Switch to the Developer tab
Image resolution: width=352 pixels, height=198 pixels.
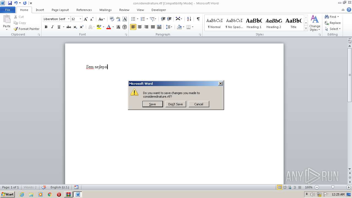click(x=159, y=10)
